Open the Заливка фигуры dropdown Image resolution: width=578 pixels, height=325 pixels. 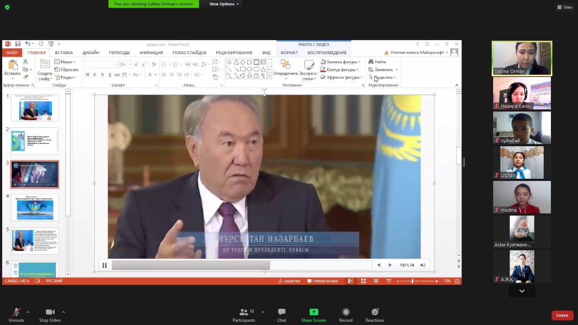pyautogui.click(x=341, y=62)
